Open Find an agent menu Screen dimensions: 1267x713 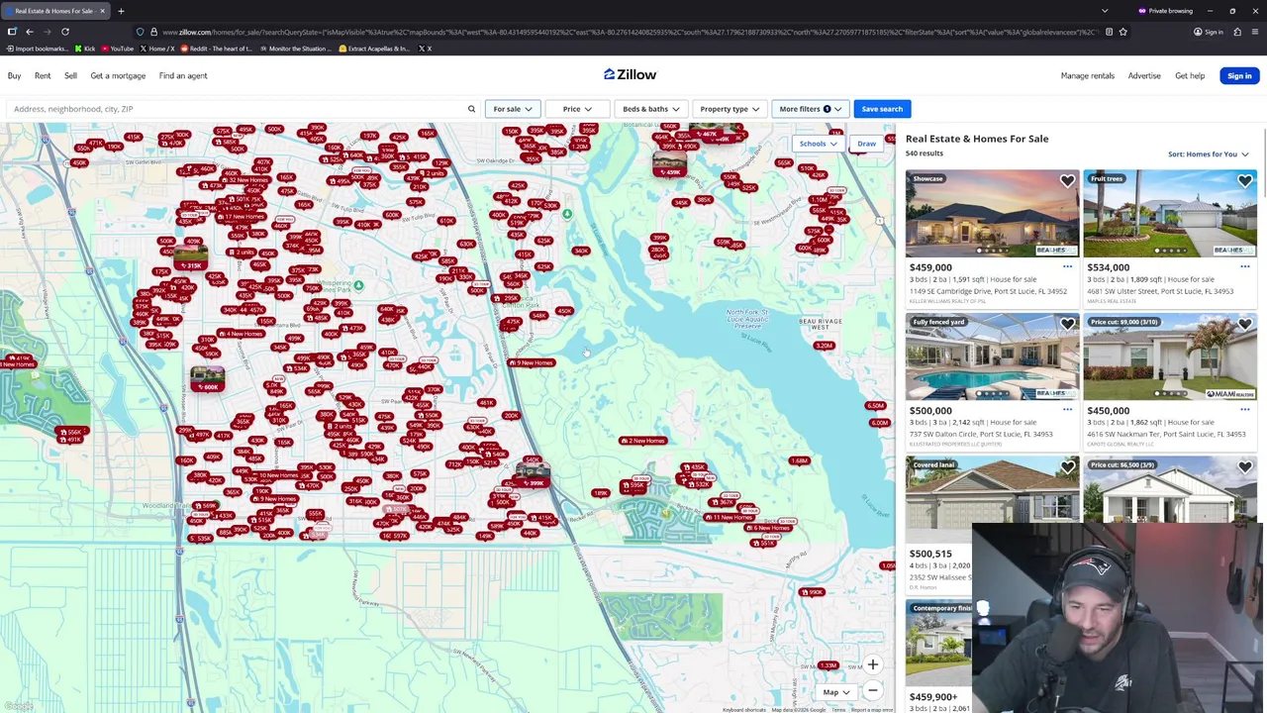coord(183,75)
